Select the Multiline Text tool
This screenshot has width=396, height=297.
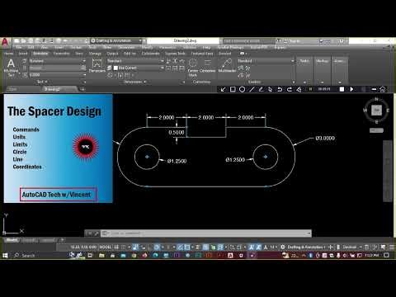pyautogui.click(x=11, y=68)
